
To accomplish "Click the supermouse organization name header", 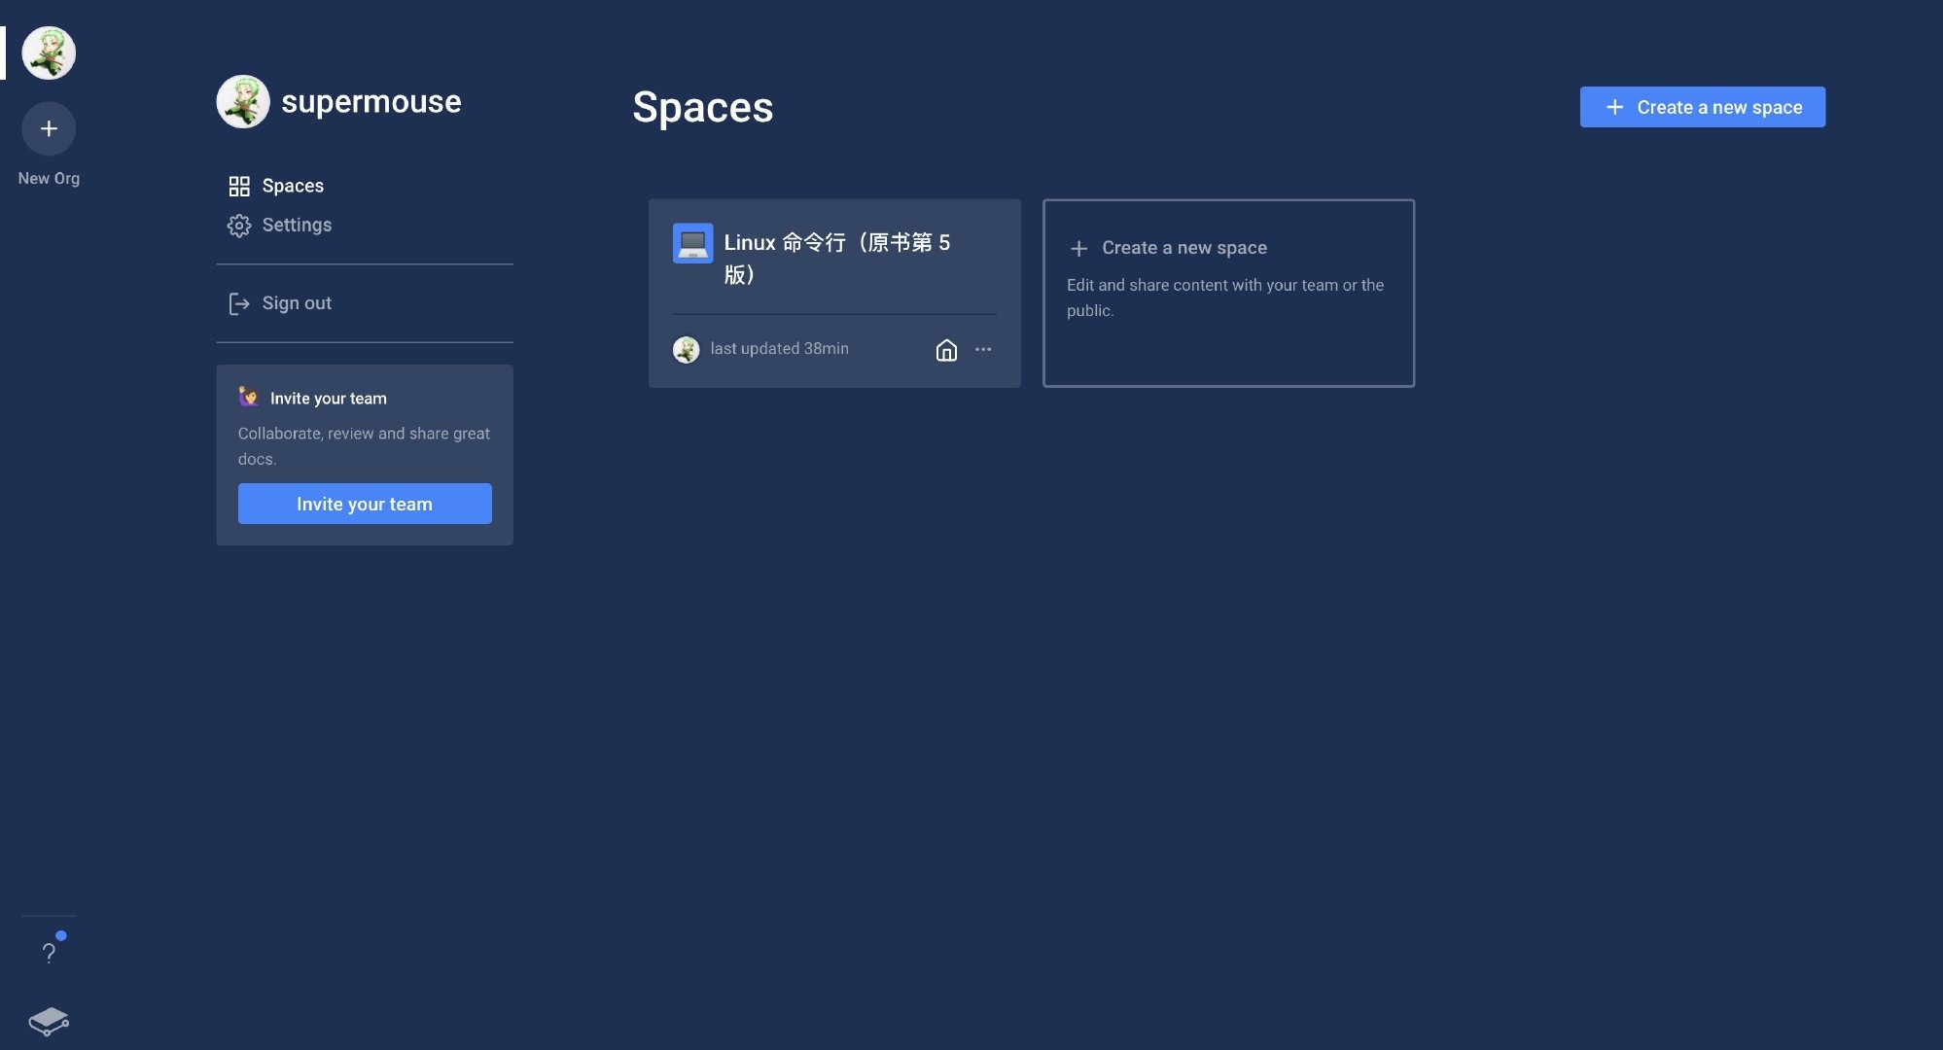I will point(371,101).
